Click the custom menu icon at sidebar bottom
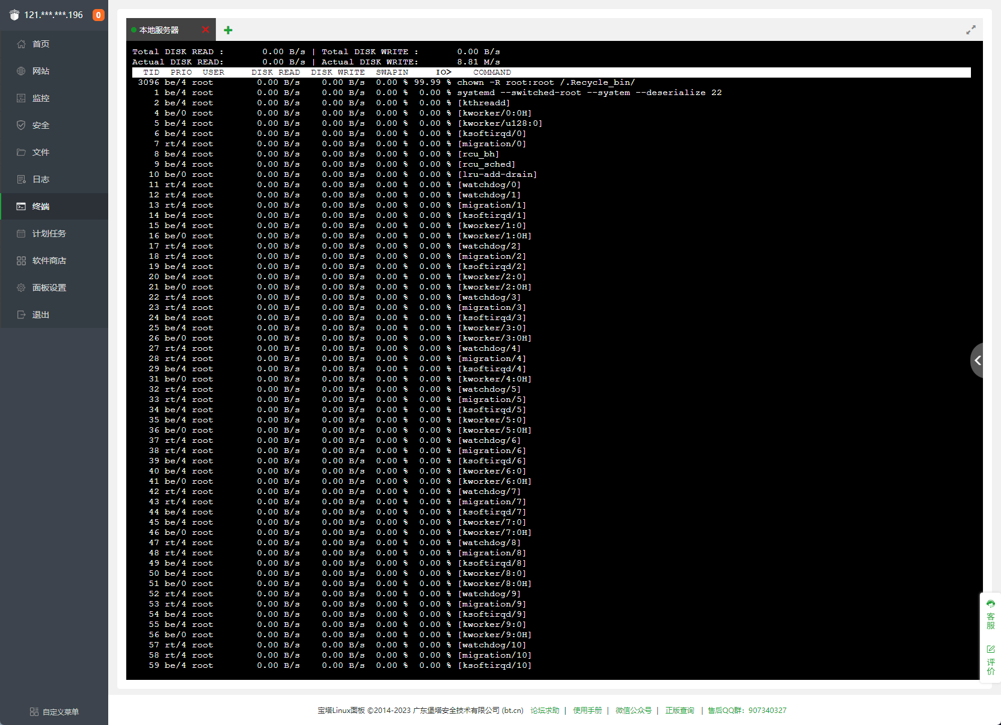 click(x=34, y=712)
